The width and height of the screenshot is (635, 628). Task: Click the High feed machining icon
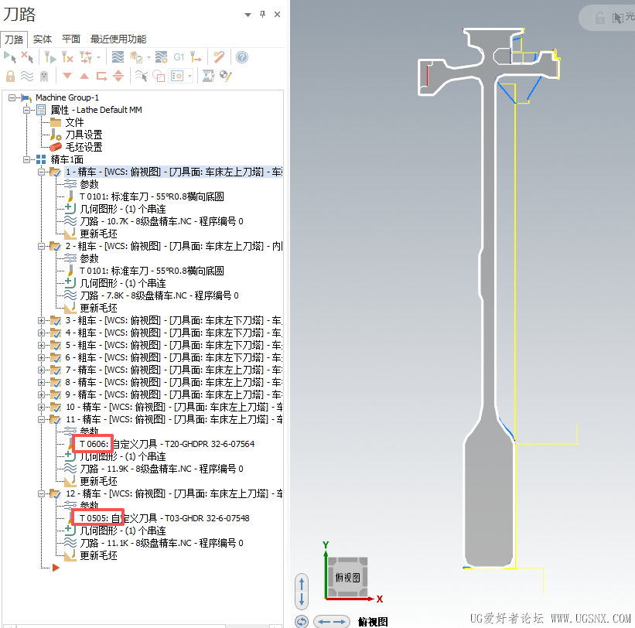click(196, 57)
